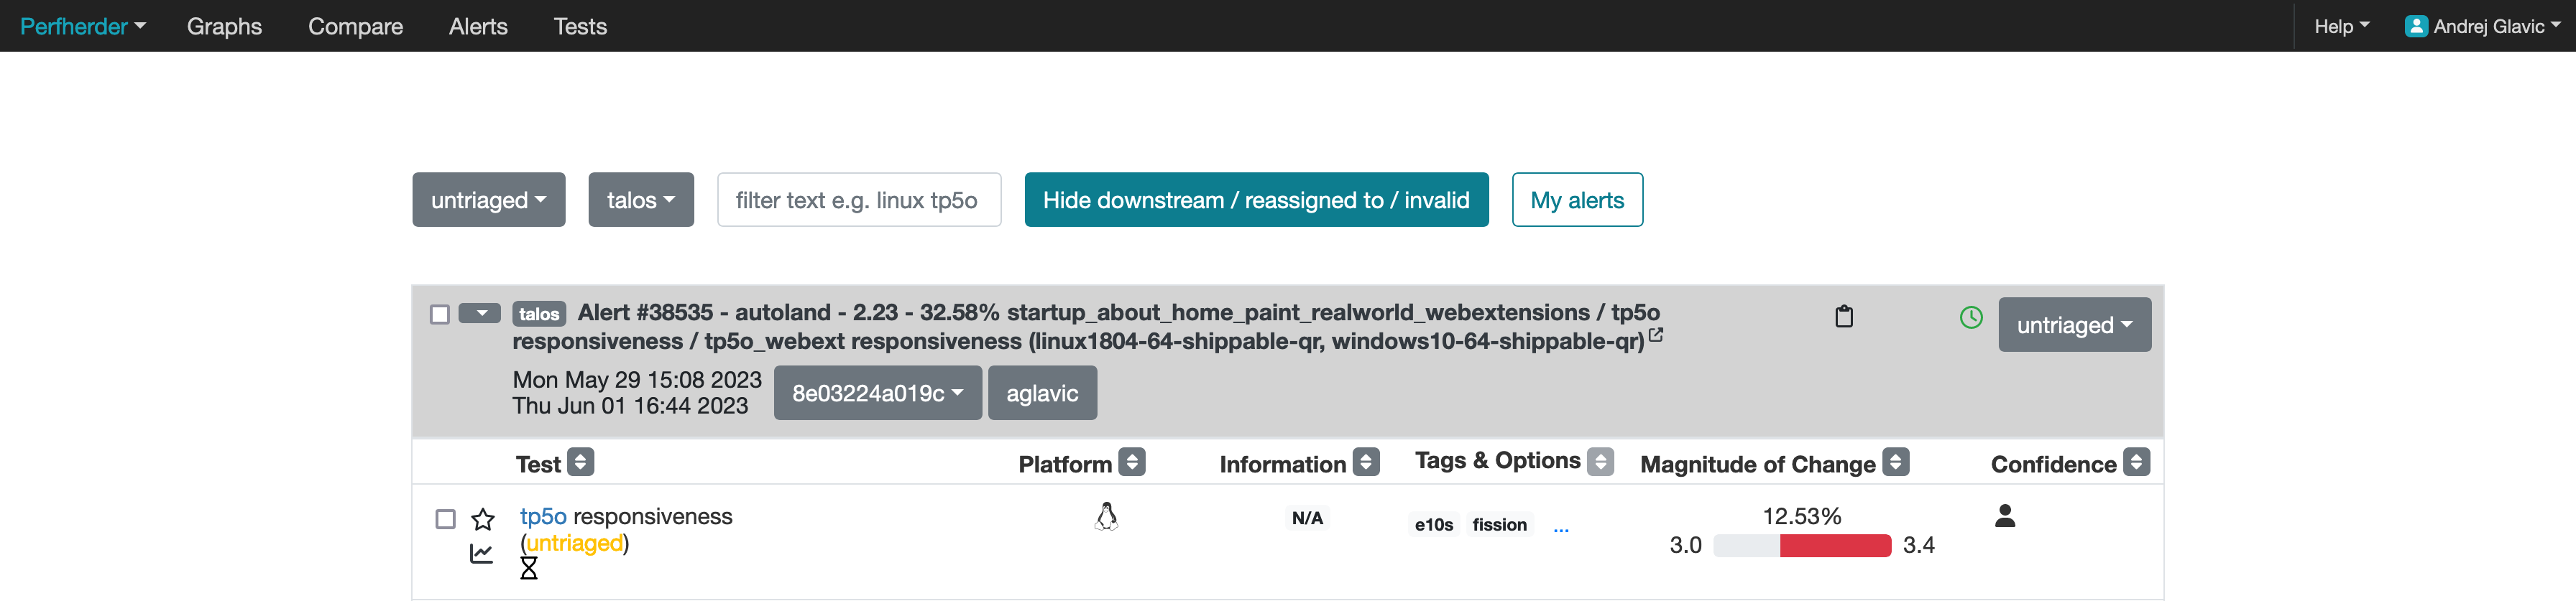
Task: Click the filter text input field
Action: point(858,200)
